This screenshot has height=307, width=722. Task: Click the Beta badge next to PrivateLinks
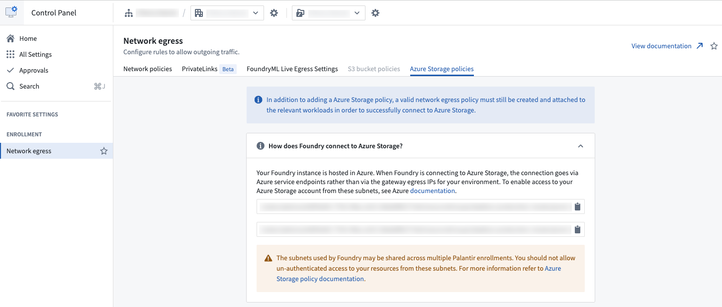click(228, 69)
